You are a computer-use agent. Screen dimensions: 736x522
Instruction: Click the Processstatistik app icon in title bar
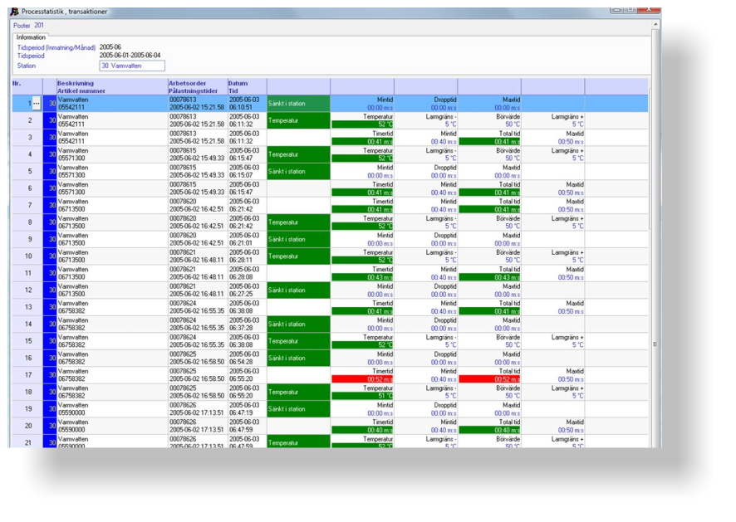(x=14, y=12)
